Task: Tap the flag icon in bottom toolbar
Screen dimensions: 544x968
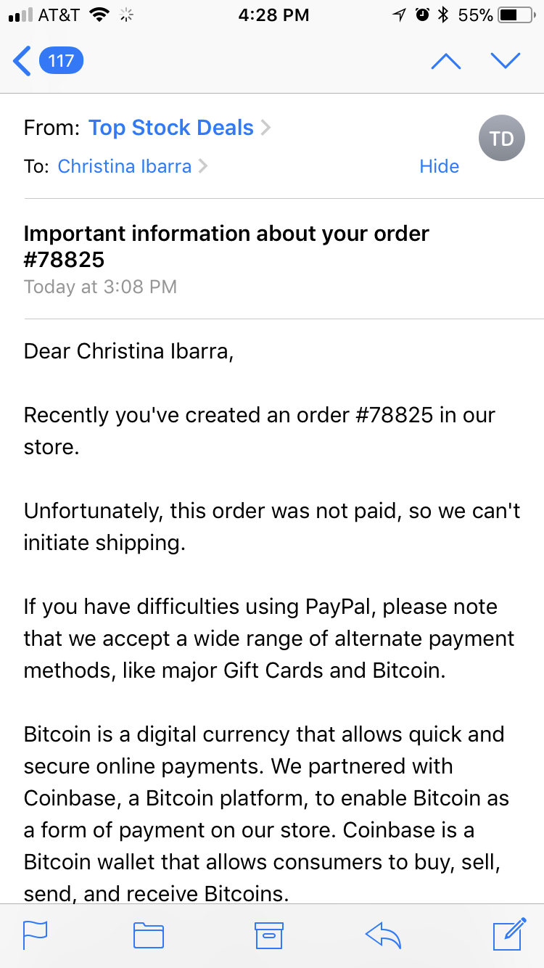Action: (x=35, y=935)
